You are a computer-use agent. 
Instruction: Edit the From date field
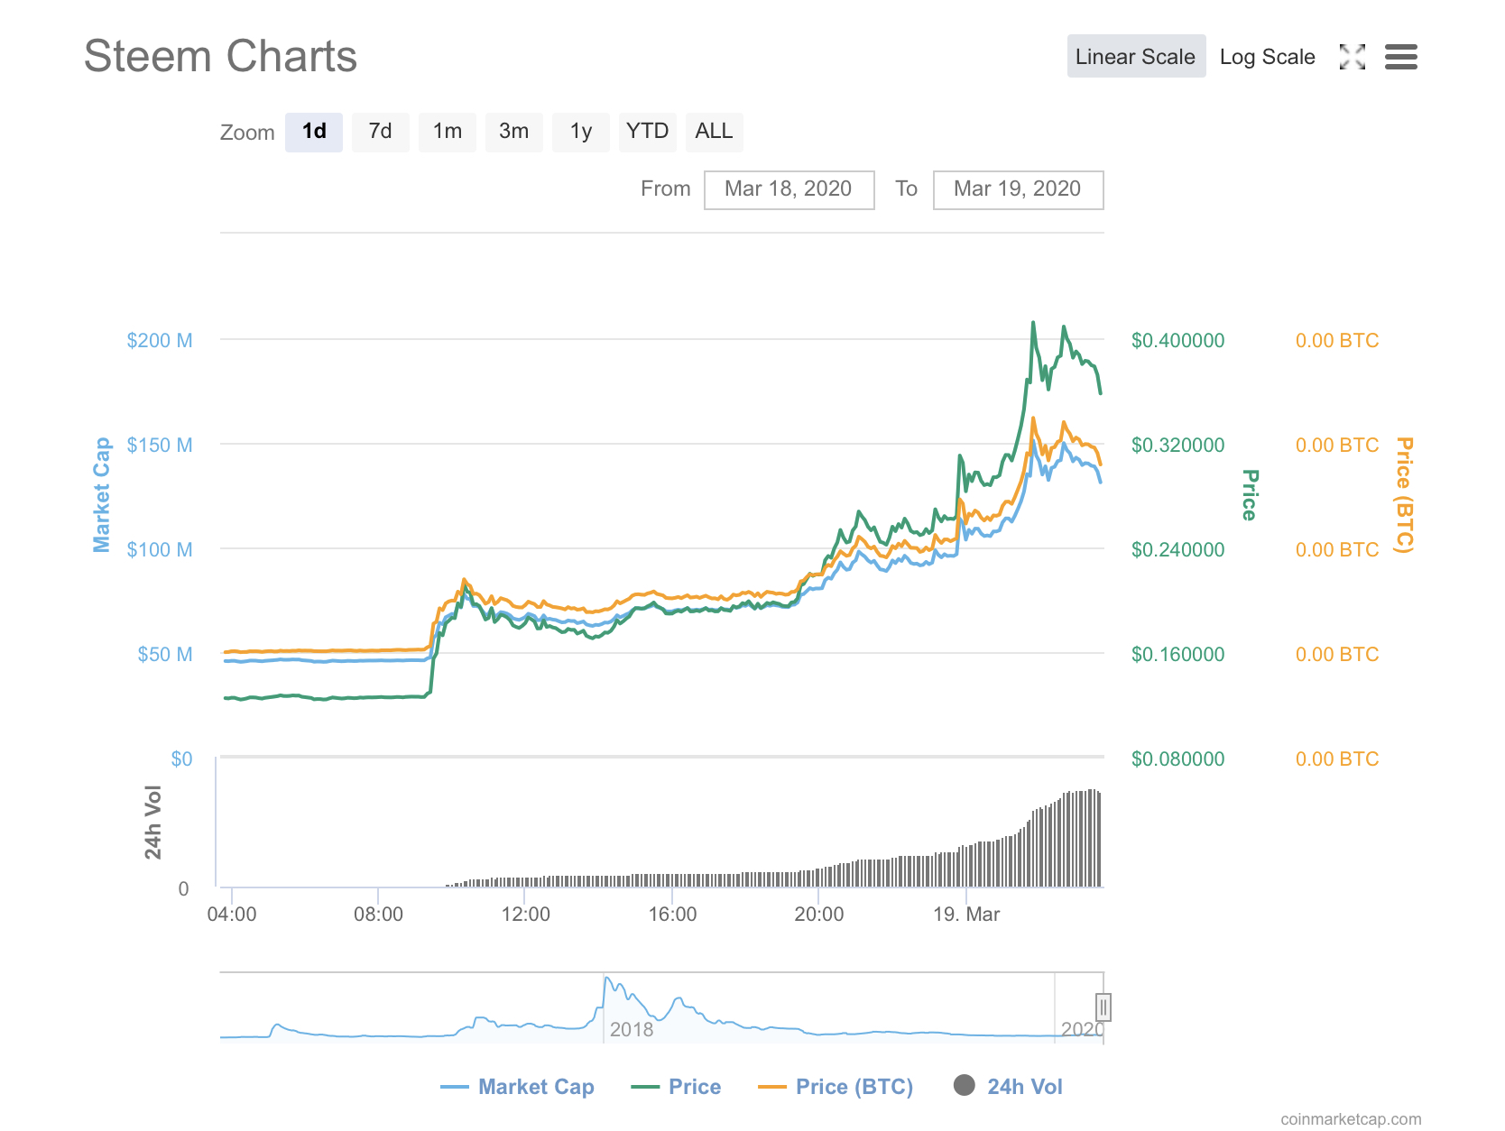click(x=789, y=189)
